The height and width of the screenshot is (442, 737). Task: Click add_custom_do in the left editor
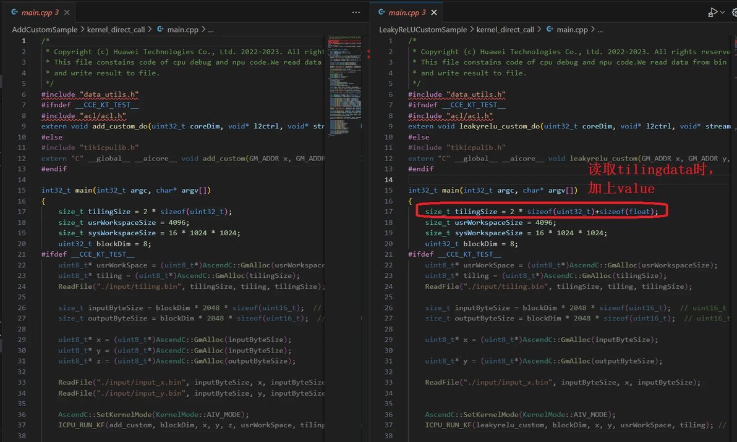(120, 126)
